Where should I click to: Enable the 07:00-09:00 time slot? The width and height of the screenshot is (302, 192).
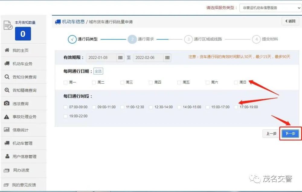(66, 107)
